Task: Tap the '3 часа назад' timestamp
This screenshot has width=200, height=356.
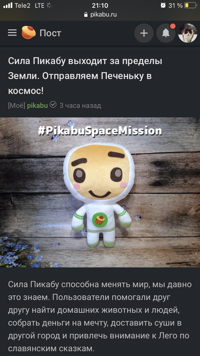Action: [x=80, y=105]
